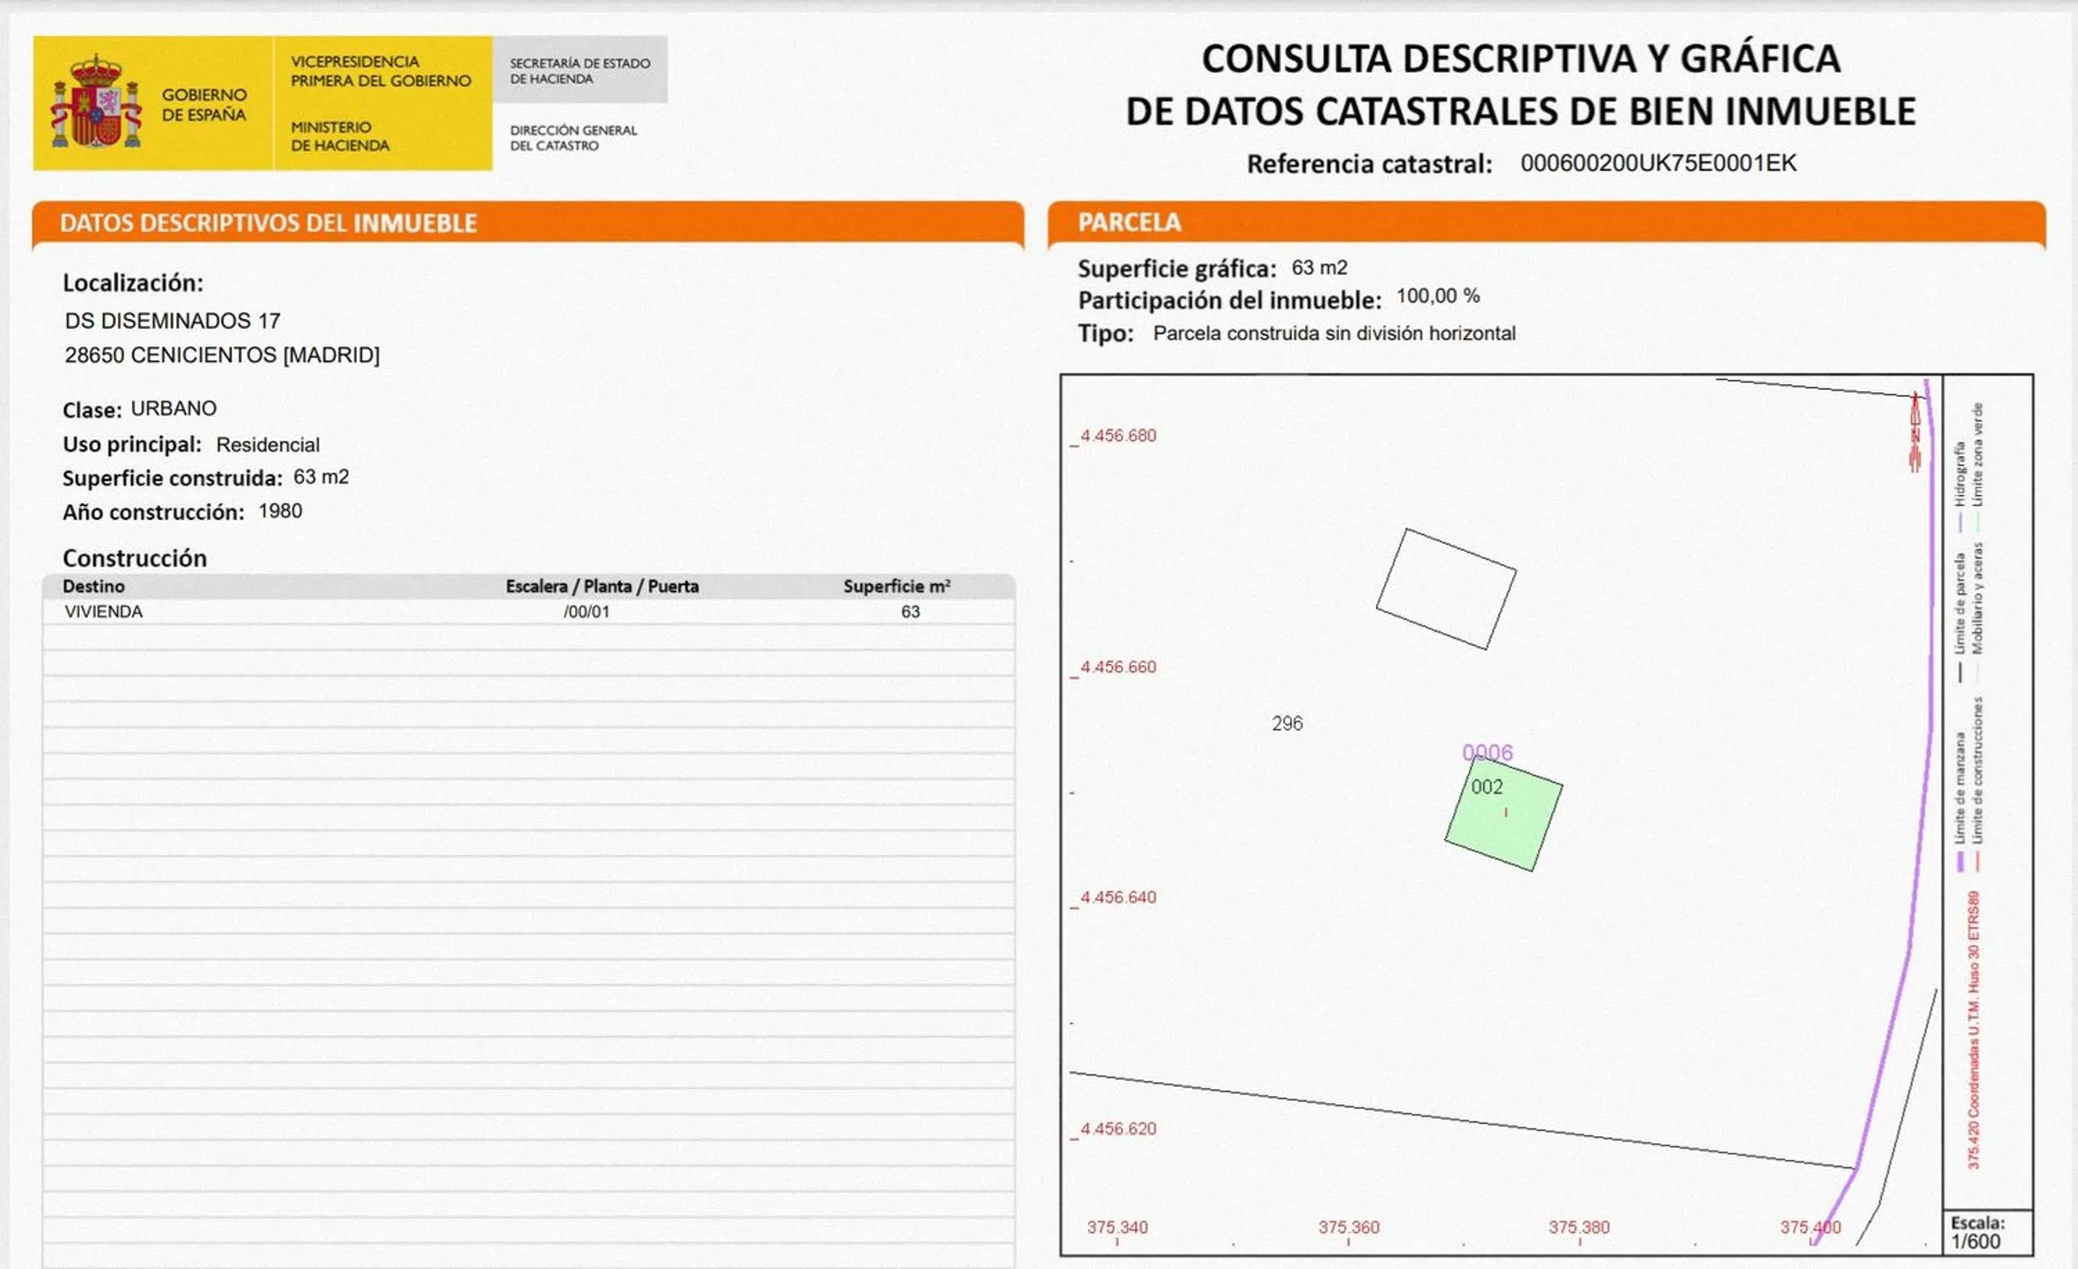Click DIRECCIÓN GENERAL DEL CATASTRO text
This screenshot has height=1269, width=2078.
pos(574,138)
